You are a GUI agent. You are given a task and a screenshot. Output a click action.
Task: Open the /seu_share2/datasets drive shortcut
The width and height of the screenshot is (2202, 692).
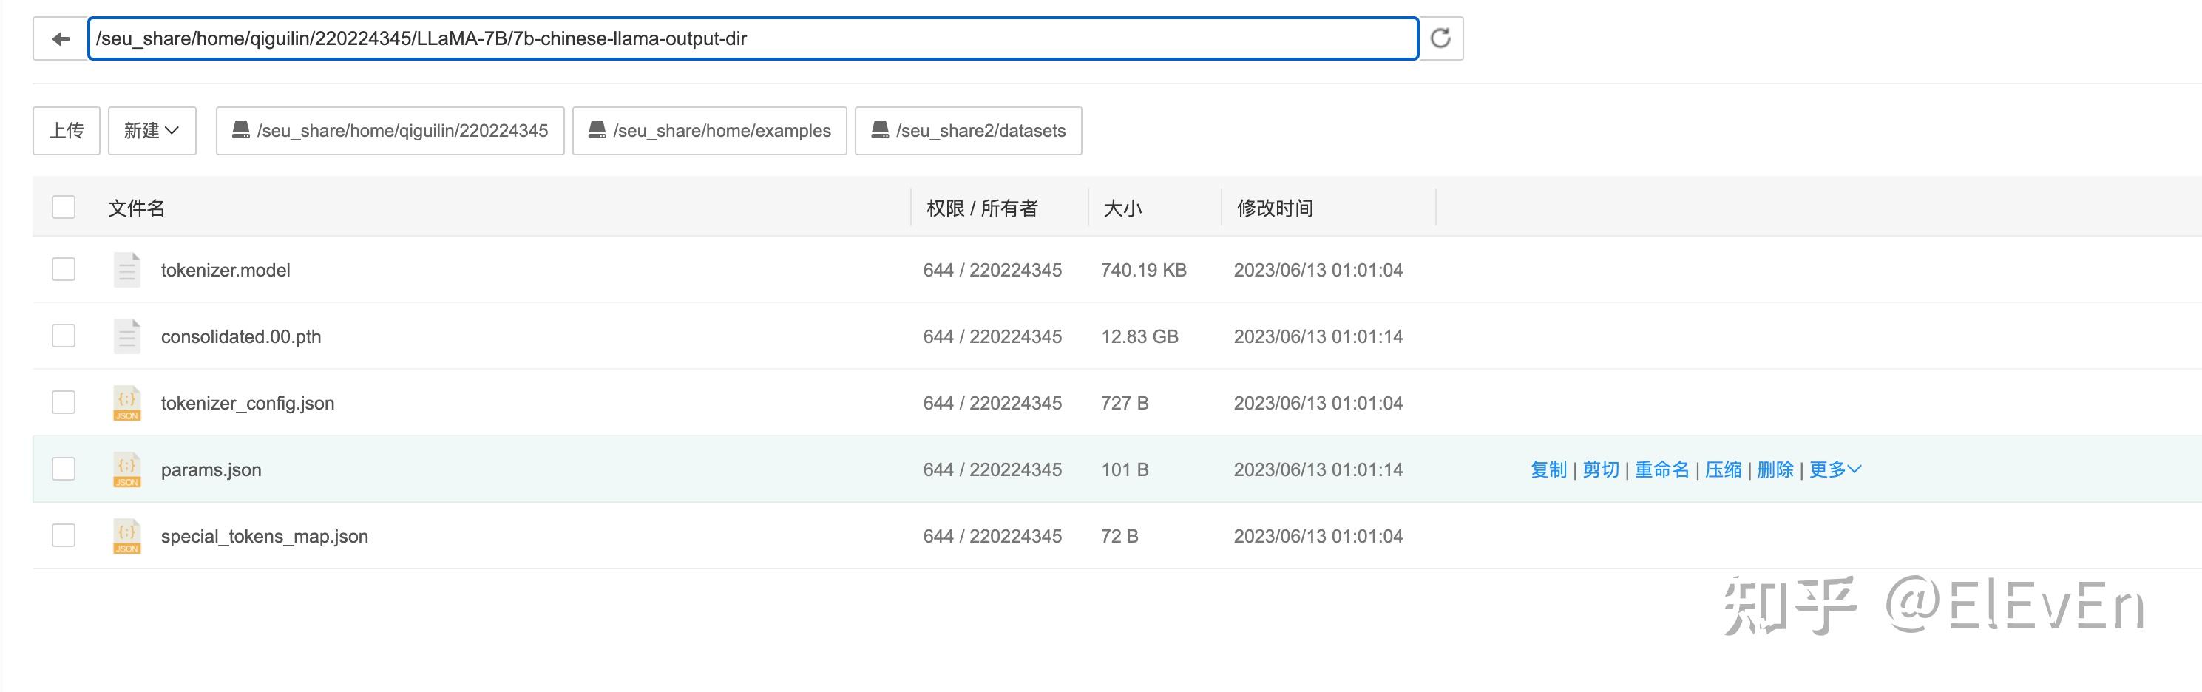point(968,131)
